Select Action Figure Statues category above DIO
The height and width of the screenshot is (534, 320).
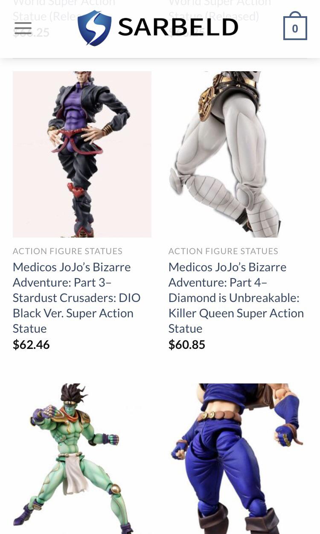click(x=67, y=251)
